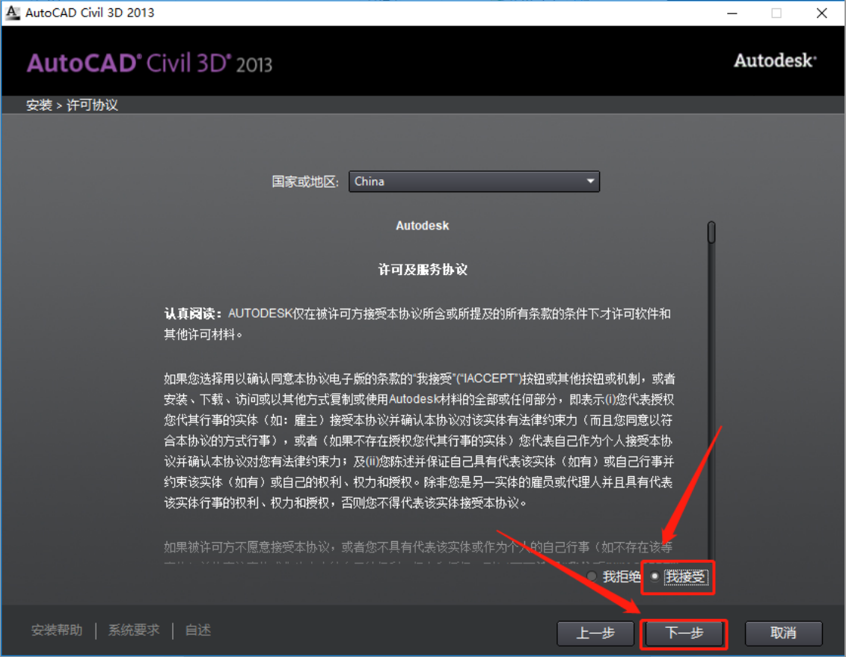Screen dimensions: 846x657
Task: Open the 系统要求 link
Action: [134, 630]
